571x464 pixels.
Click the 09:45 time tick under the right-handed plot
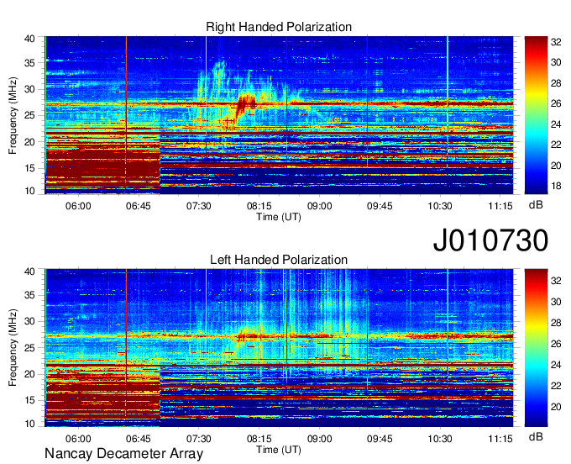(x=380, y=206)
